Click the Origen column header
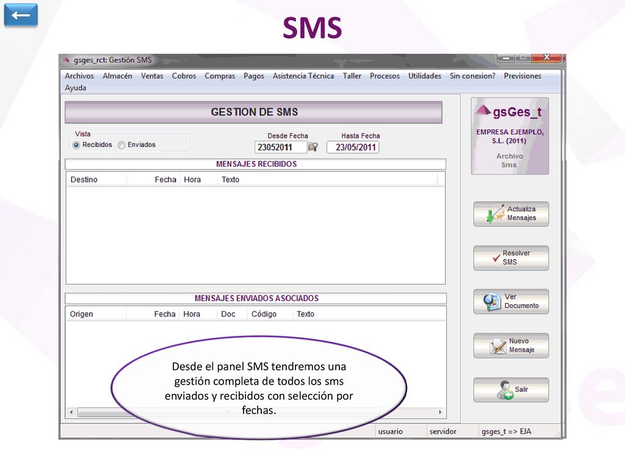This screenshot has width=625, height=469. 96,314
